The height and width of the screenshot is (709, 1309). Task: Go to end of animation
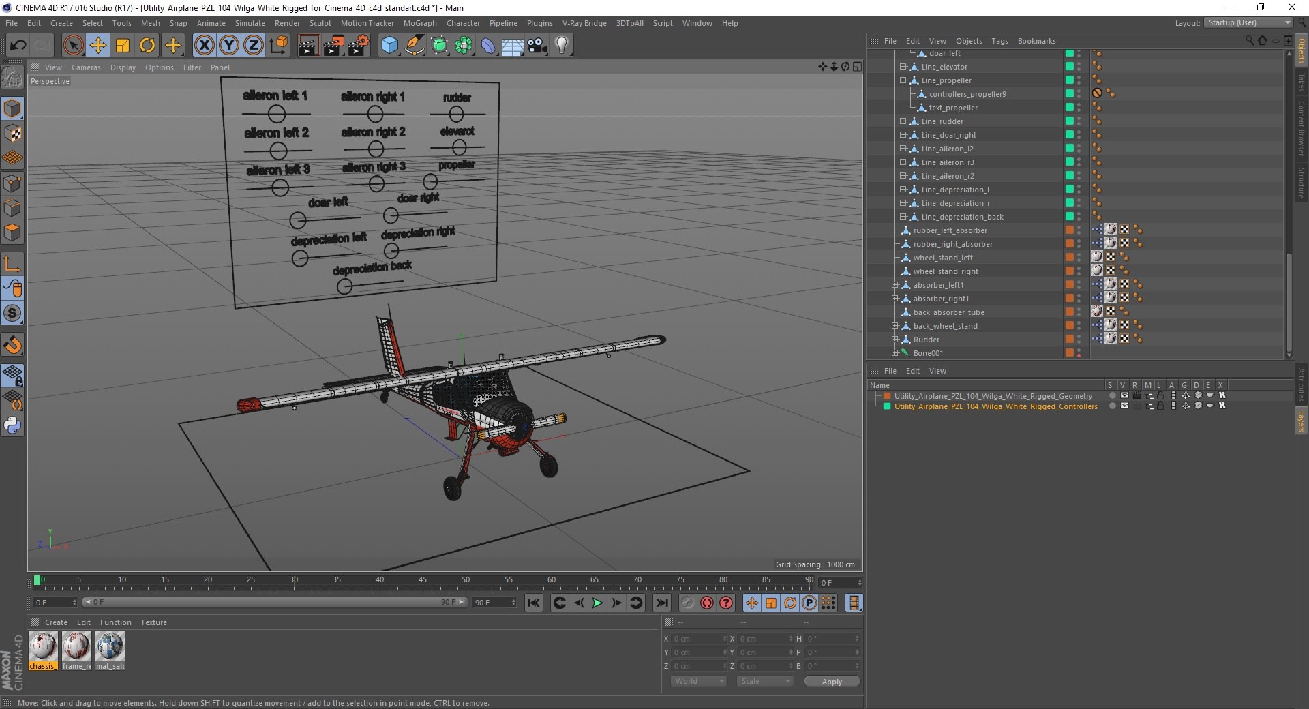pyautogui.click(x=662, y=603)
